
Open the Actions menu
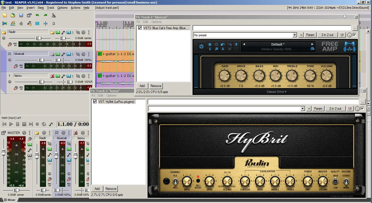click(76, 8)
